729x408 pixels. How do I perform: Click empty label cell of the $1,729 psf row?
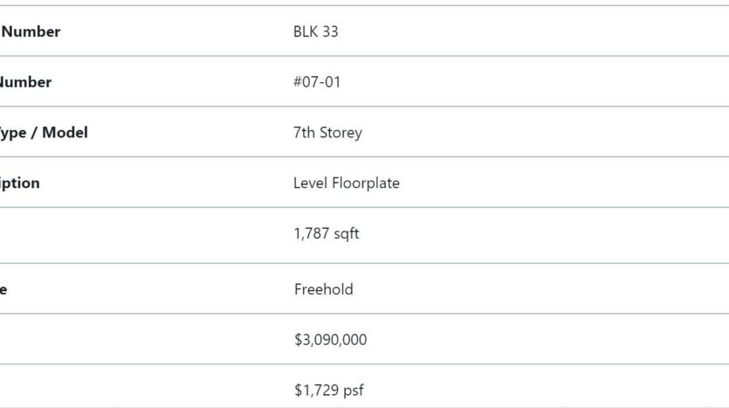(x=140, y=387)
